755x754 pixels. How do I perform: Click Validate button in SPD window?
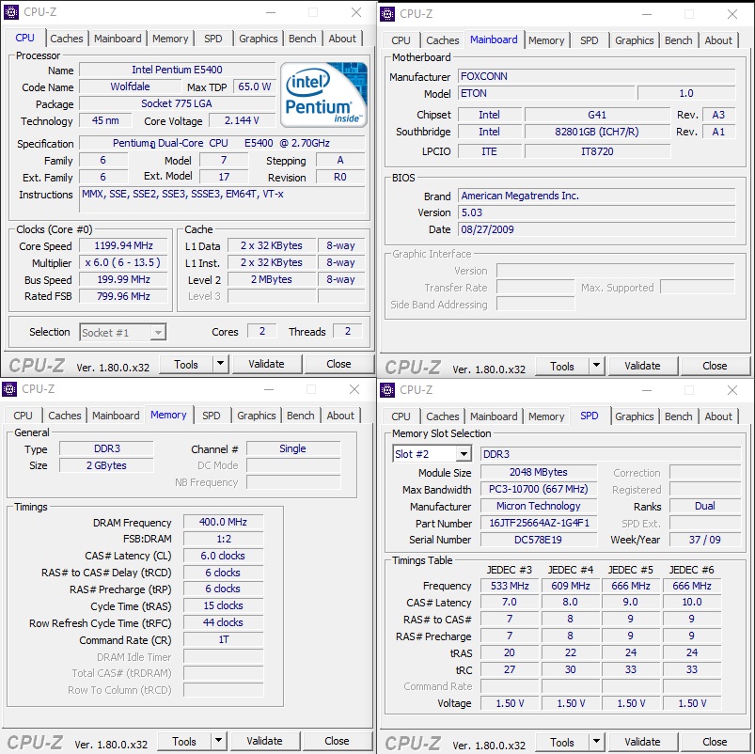[642, 742]
